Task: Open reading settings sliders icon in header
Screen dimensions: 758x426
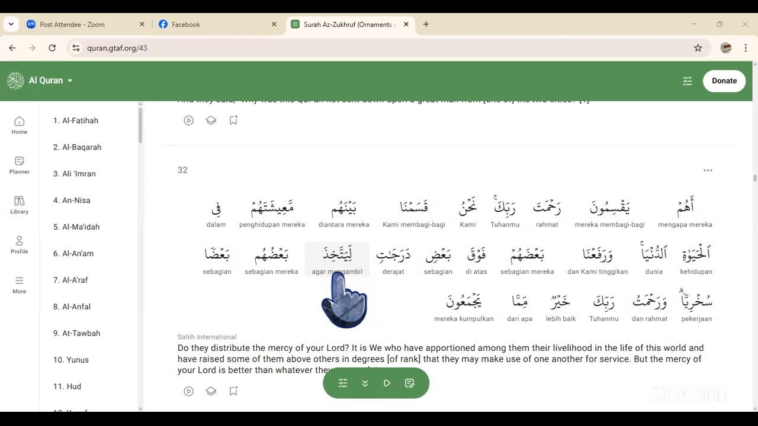Action: 688,81
